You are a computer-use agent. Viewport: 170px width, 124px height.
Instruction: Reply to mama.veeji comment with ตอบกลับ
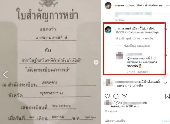point(148,39)
